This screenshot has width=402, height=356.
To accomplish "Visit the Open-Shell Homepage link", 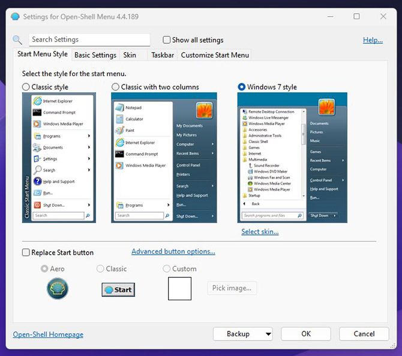I will point(48,334).
